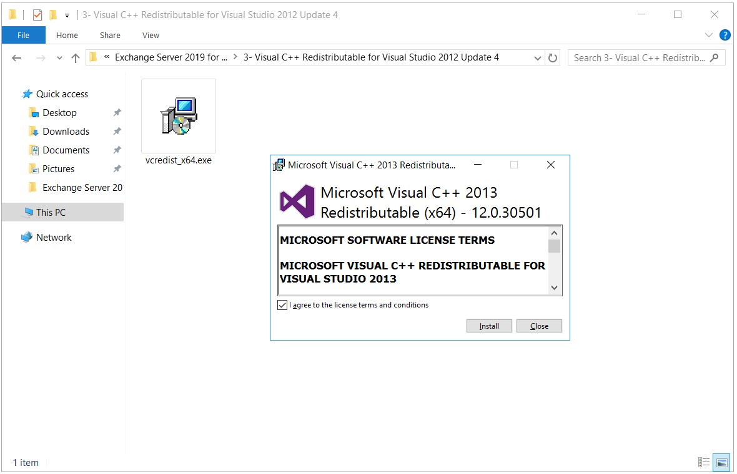This screenshot has height=474, width=737.
Task: Click 'MICROSOFT SOFTWARE LICENSE TERMS' heading
Action: (x=387, y=240)
